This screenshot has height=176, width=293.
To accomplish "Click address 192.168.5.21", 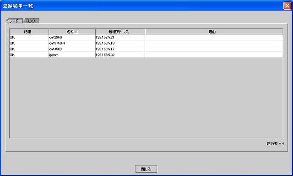I will tap(120, 37).
